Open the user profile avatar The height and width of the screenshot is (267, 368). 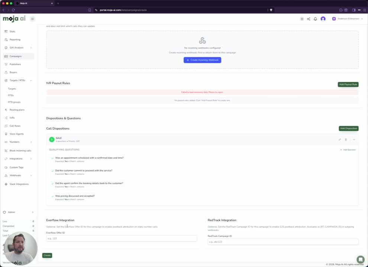pos(323,19)
